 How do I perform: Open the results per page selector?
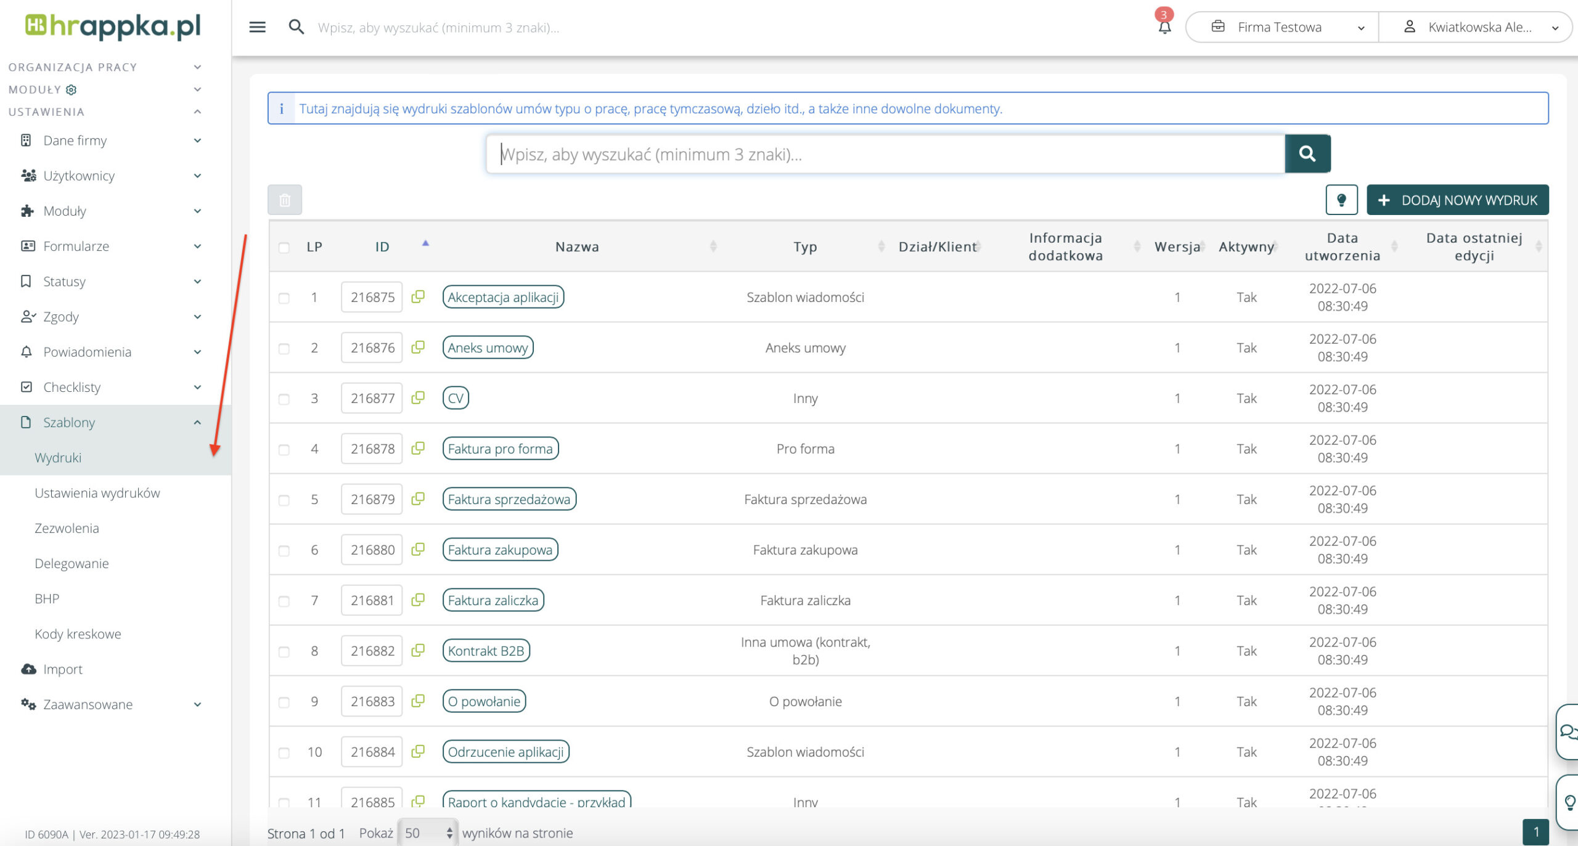click(428, 832)
